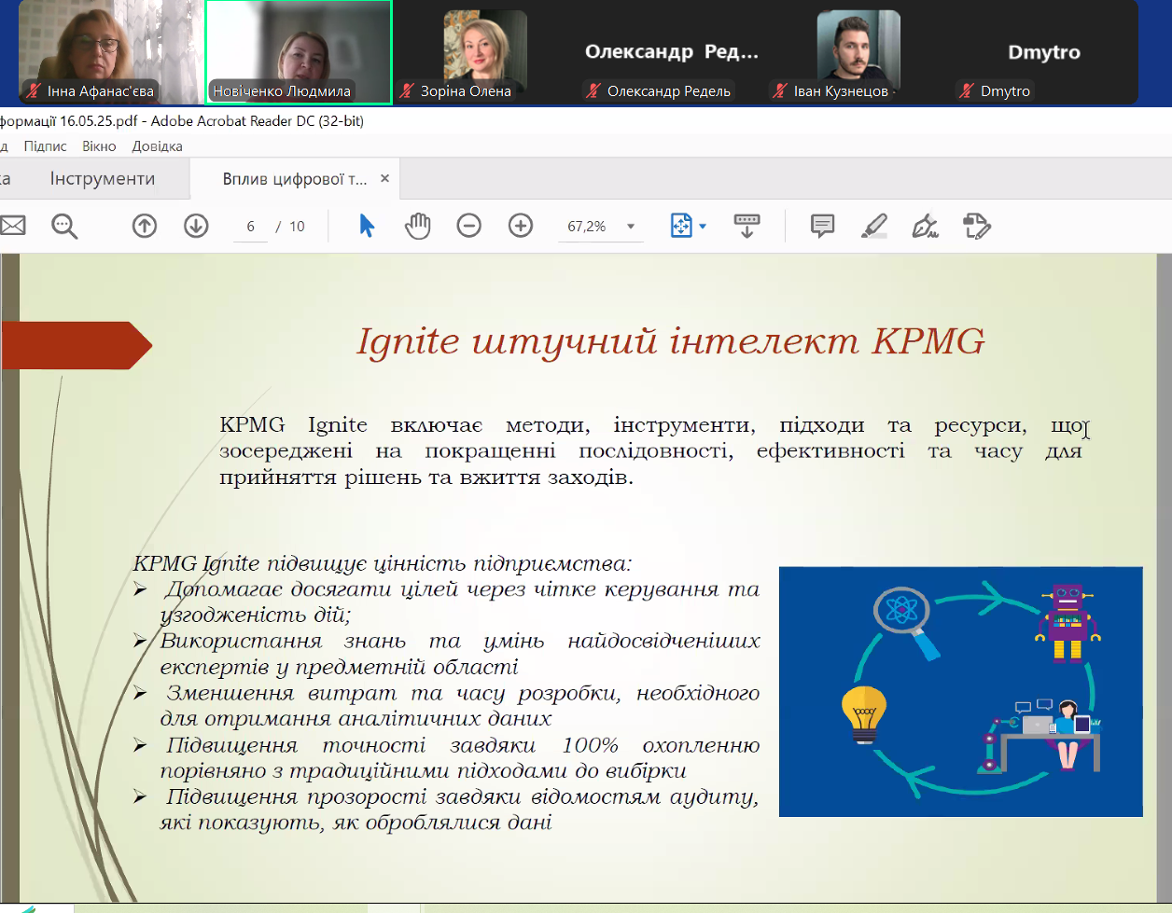The image size is (1172, 913).
Task: Open the search magnifier tool
Action: pyautogui.click(x=64, y=226)
